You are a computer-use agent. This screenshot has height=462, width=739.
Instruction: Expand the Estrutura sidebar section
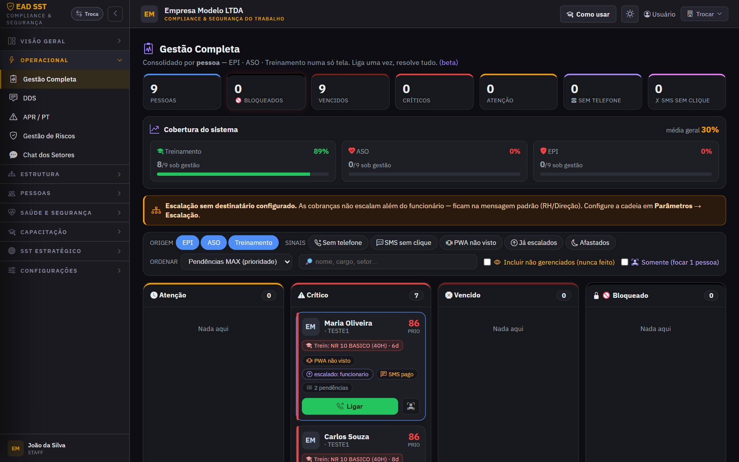[x=65, y=174]
